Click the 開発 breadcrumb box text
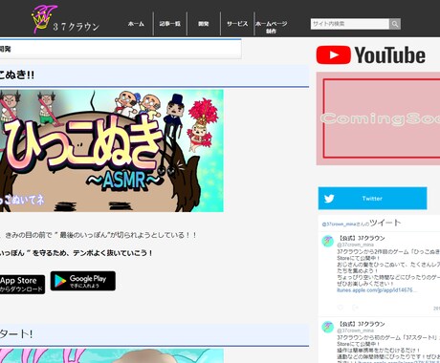 [6, 49]
